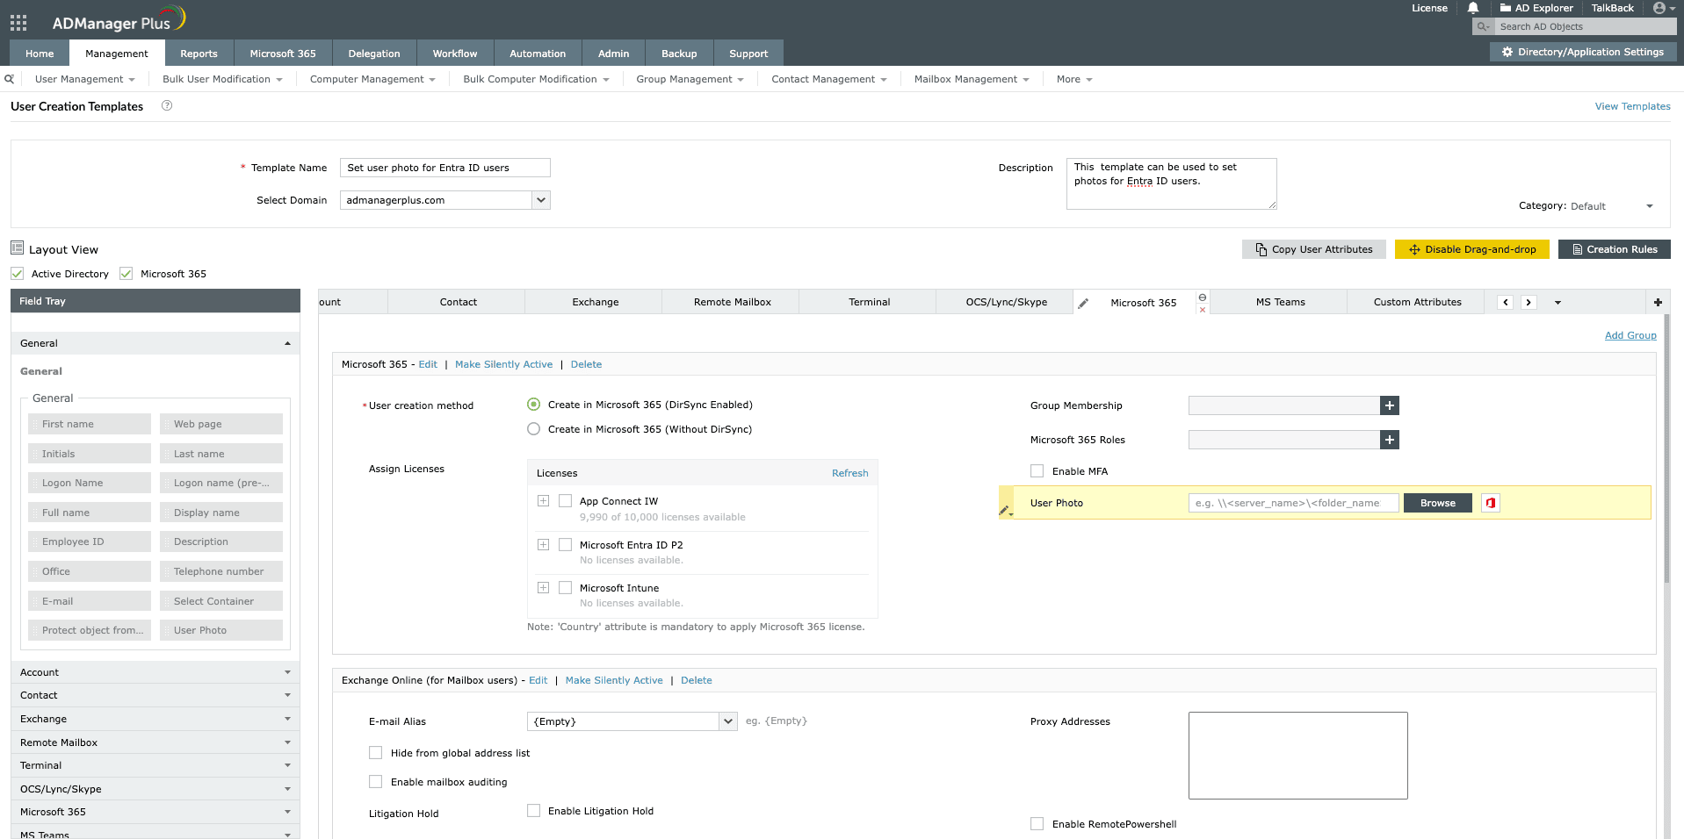Click the Office icon beside Browse
Screen dimensions: 1684x839
point(1491,503)
